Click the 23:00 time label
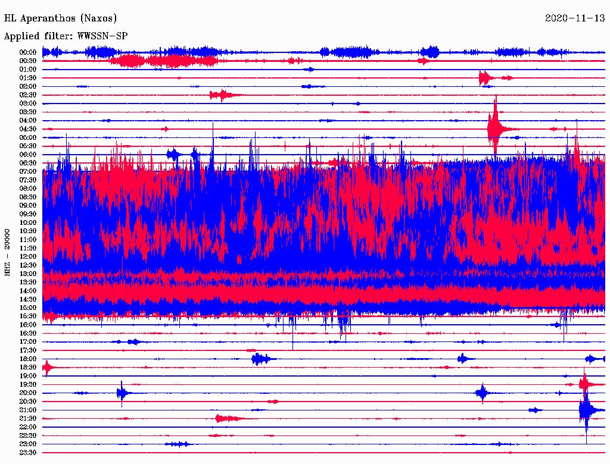610x464 pixels. pos(28,444)
